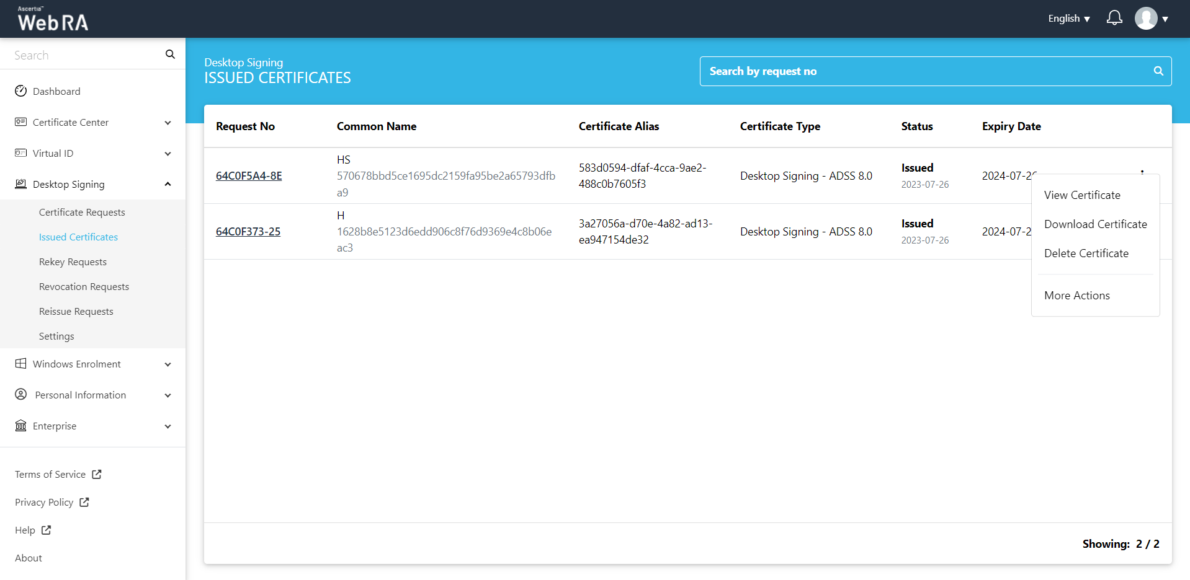
Task: Open the English language dropdown
Action: pos(1068,19)
